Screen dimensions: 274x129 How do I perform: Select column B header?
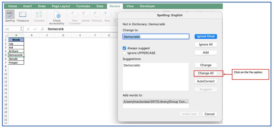pos(32,35)
